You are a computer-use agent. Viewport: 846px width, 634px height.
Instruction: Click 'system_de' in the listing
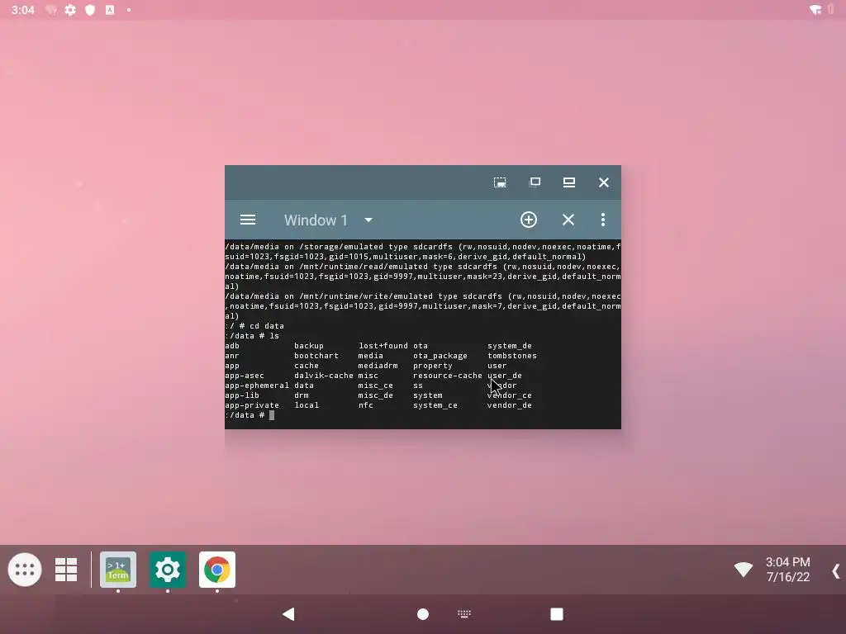(509, 346)
